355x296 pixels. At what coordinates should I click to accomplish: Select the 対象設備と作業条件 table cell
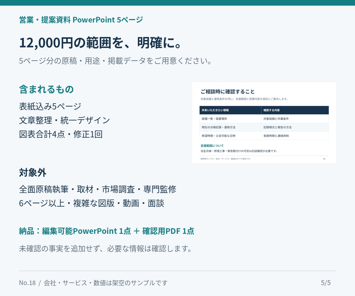pos(295,119)
